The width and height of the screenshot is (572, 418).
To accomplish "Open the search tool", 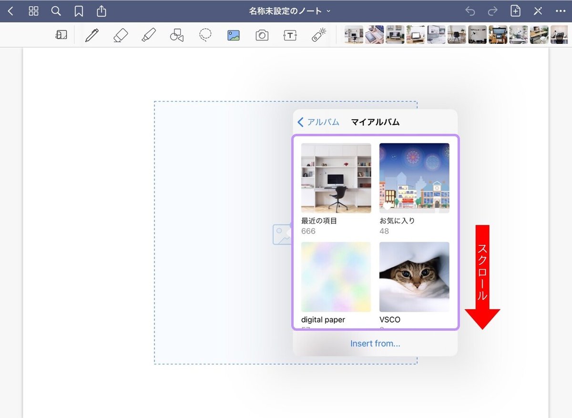I will [56, 11].
